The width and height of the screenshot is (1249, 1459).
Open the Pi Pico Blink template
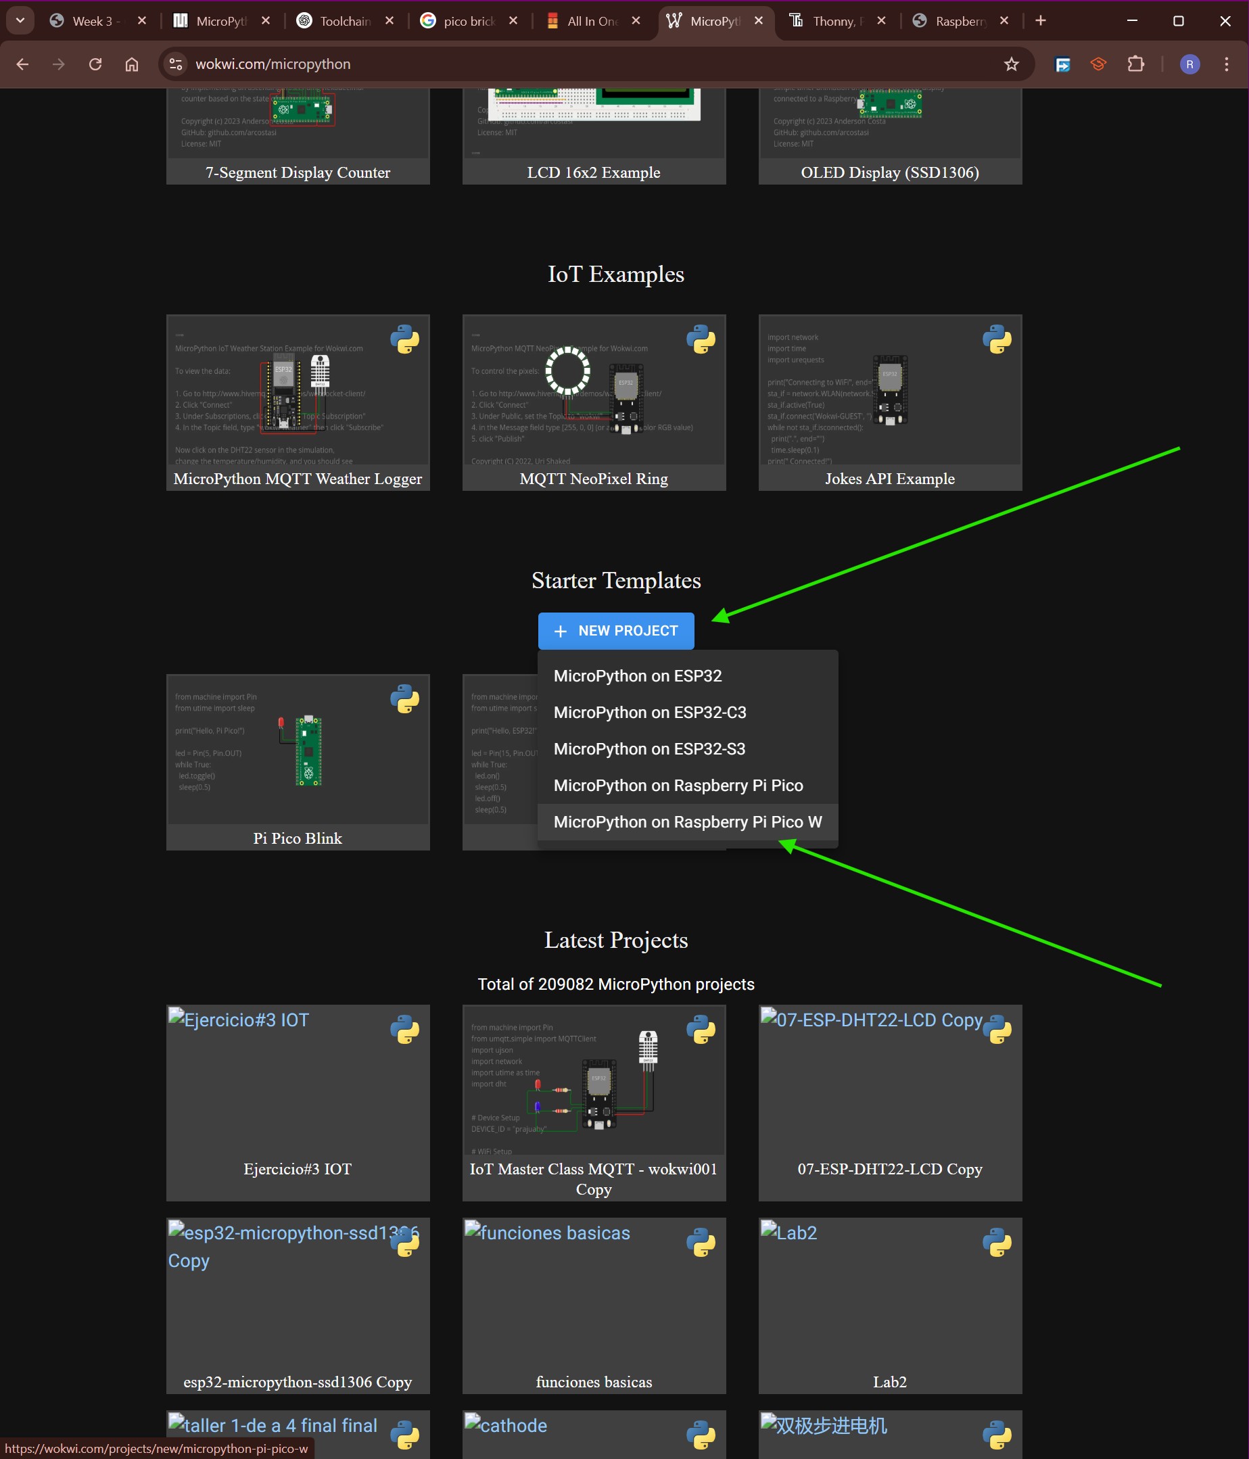[298, 763]
